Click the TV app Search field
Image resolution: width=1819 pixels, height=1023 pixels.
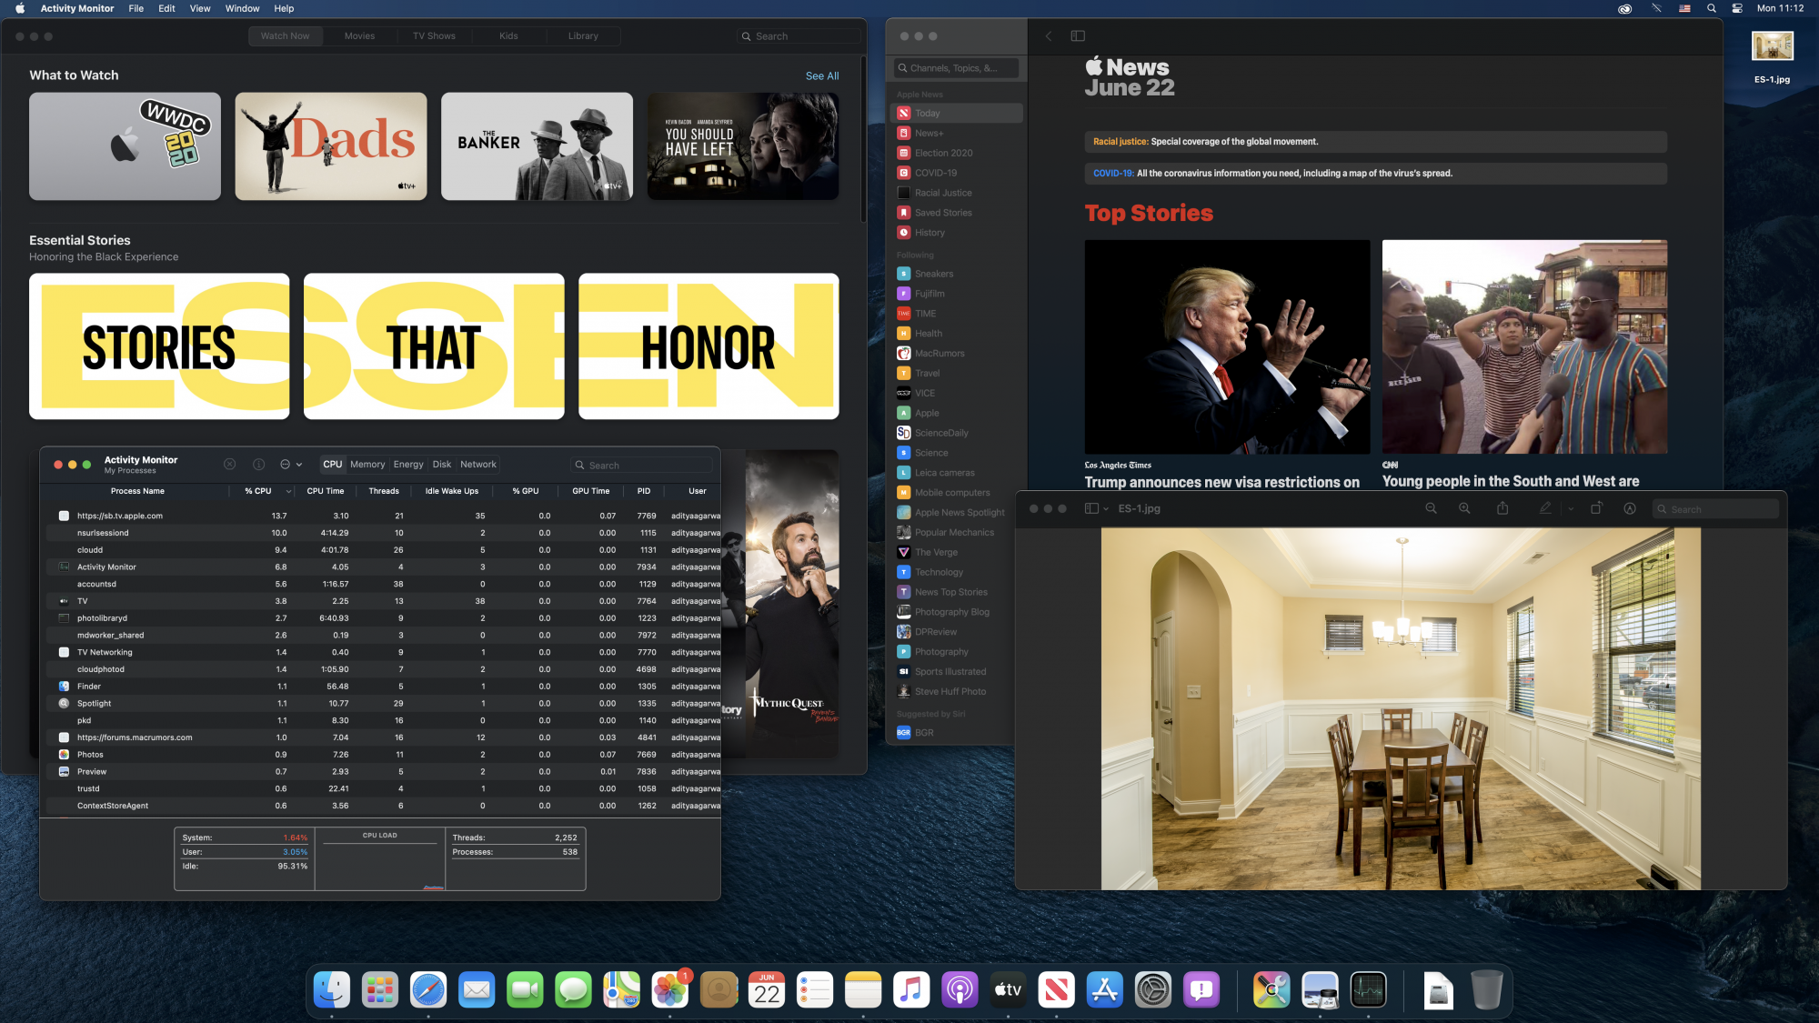(798, 36)
